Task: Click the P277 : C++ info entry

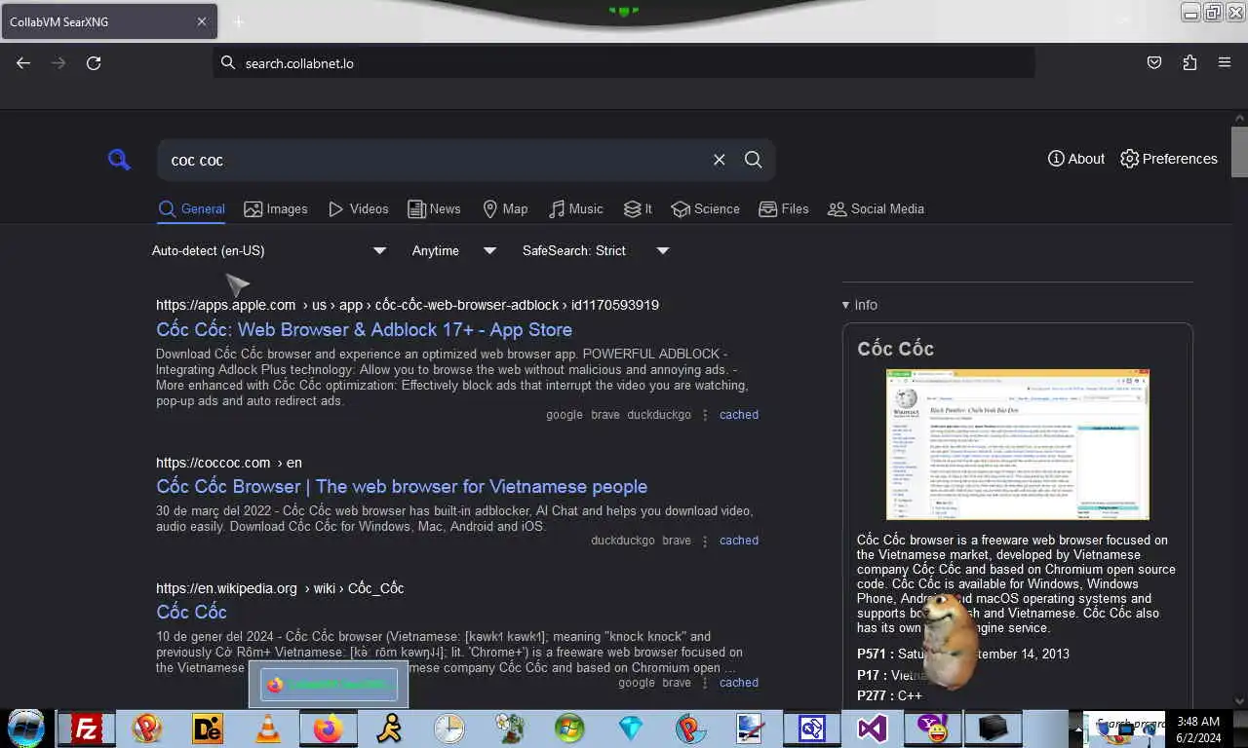Action: pos(889,695)
